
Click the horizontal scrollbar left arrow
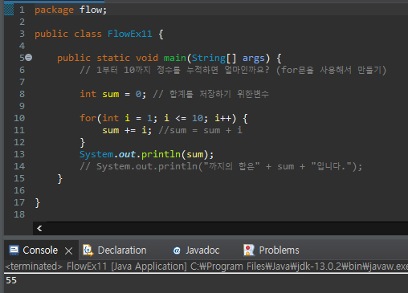point(39,228)
